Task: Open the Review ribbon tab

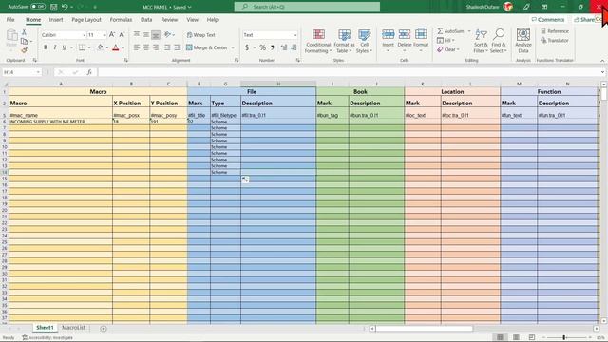Action: (x=169, y=19)
